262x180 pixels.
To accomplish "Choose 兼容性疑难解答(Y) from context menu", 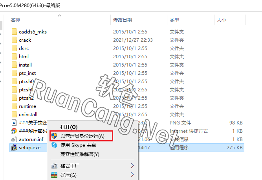I will [80, 154].
